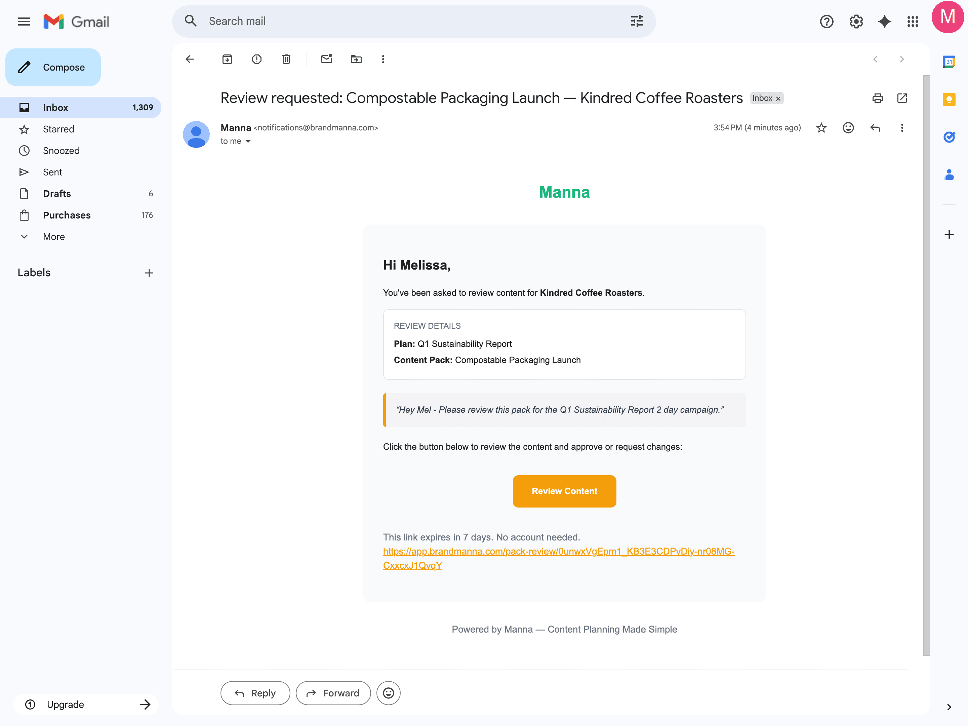Report this email as spam
The image size is (968, 726).
257,59
